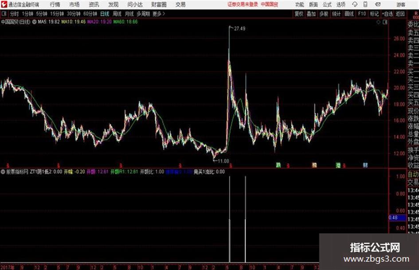The image size is (419, 270).
Task: Open the 发现 menu
Action: tap(114, 4)
